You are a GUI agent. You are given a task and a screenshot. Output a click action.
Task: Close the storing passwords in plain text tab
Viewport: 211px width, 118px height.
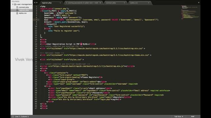100,3
